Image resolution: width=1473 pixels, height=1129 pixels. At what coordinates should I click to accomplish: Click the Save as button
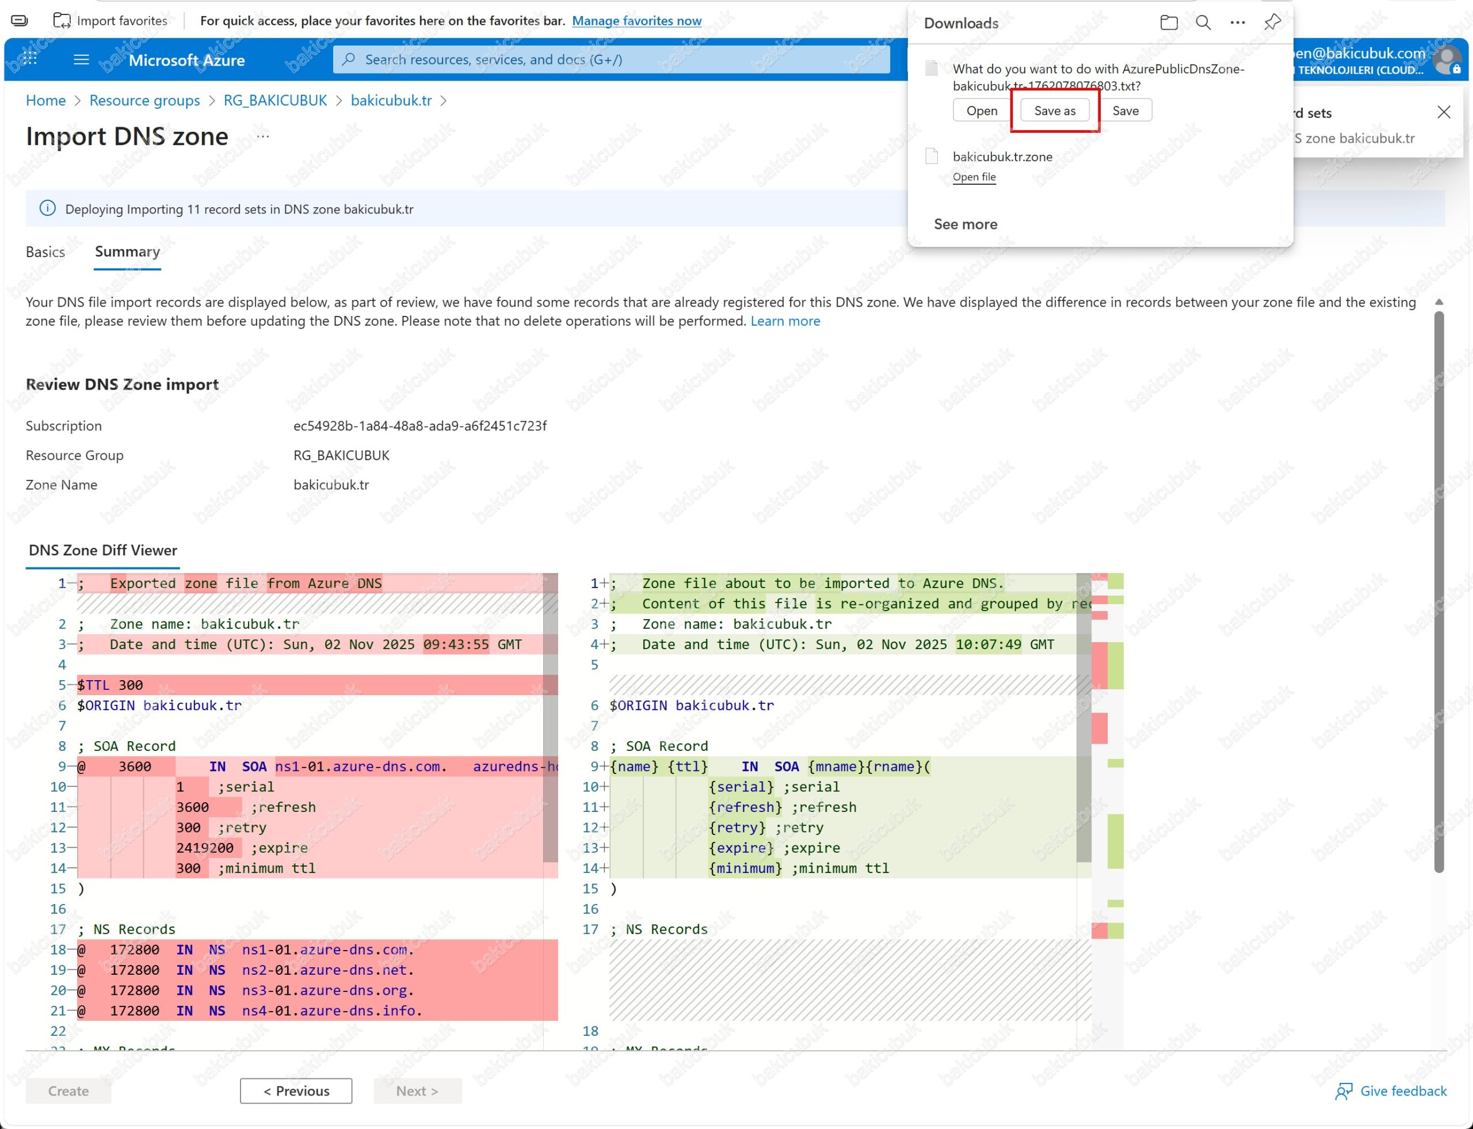click(1054, 111)
